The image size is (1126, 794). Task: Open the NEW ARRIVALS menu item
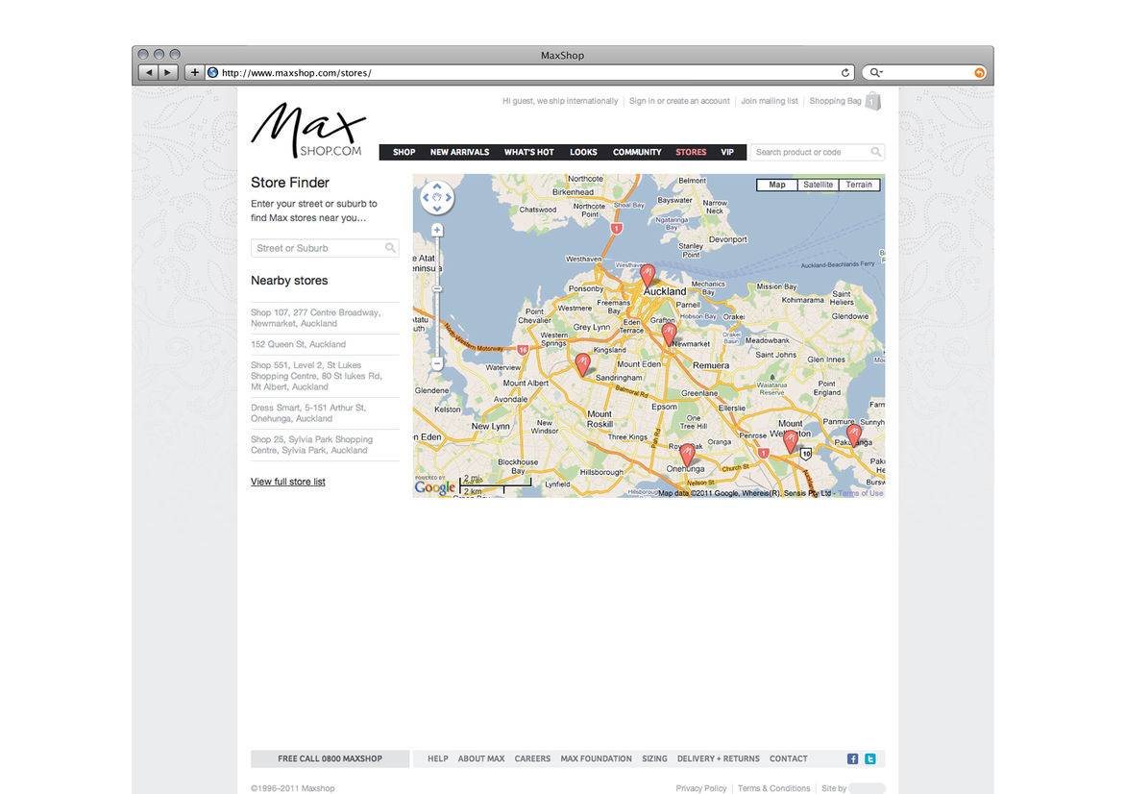459,152
